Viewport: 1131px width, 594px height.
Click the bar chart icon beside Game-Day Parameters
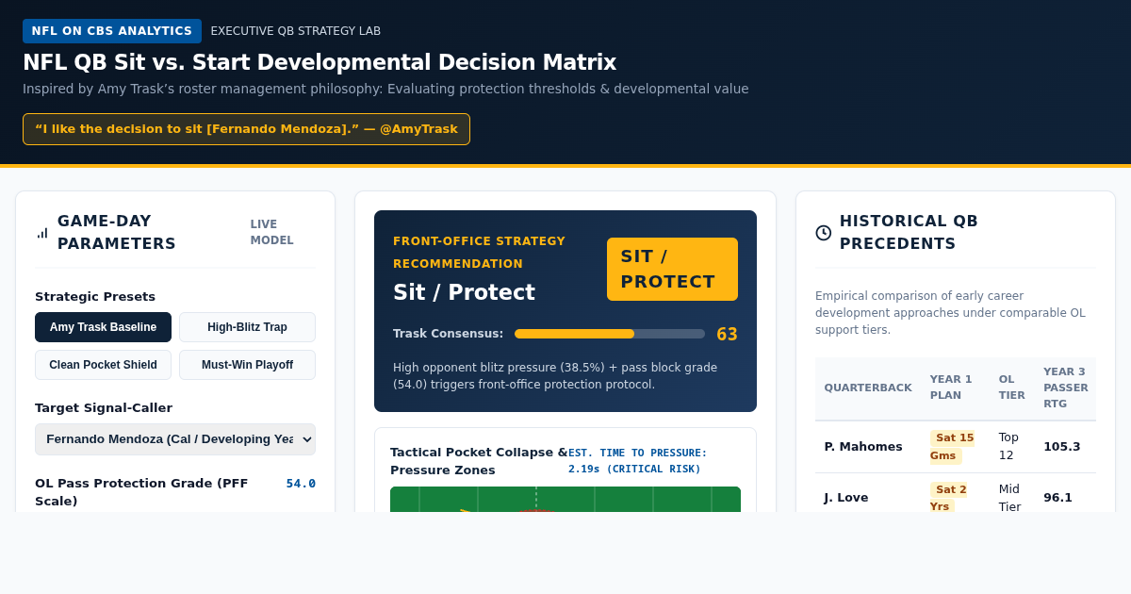42,233
